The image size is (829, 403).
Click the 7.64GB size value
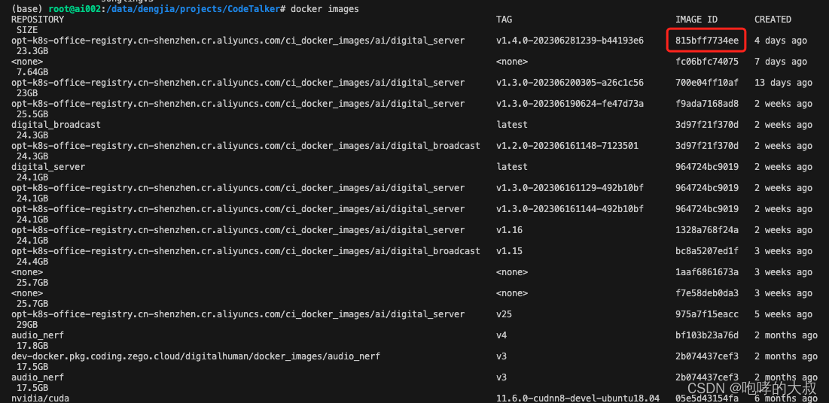coord(32,72)
